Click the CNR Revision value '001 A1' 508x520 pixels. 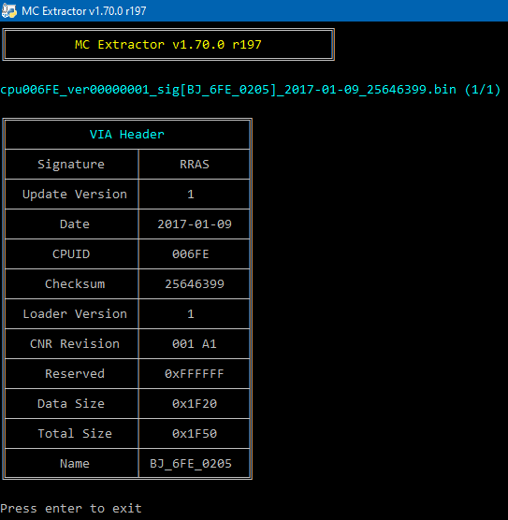(x=195, y=343)
